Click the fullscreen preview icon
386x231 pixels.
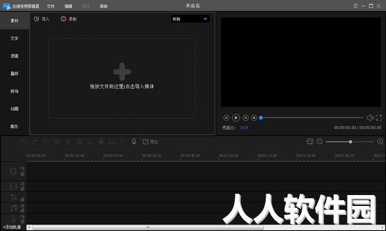pos(379,118)
